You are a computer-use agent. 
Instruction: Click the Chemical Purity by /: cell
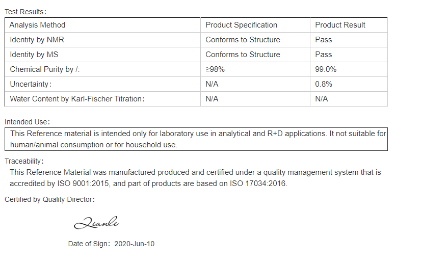click(x=103, y=69)
